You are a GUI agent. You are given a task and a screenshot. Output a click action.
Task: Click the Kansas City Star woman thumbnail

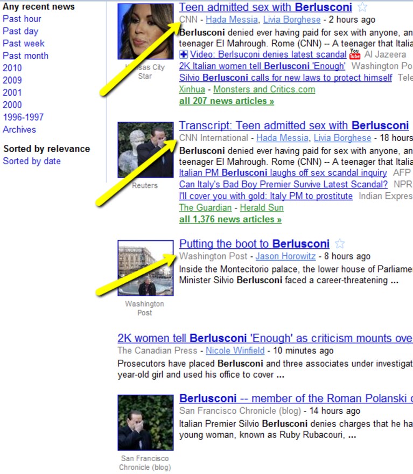145,31
